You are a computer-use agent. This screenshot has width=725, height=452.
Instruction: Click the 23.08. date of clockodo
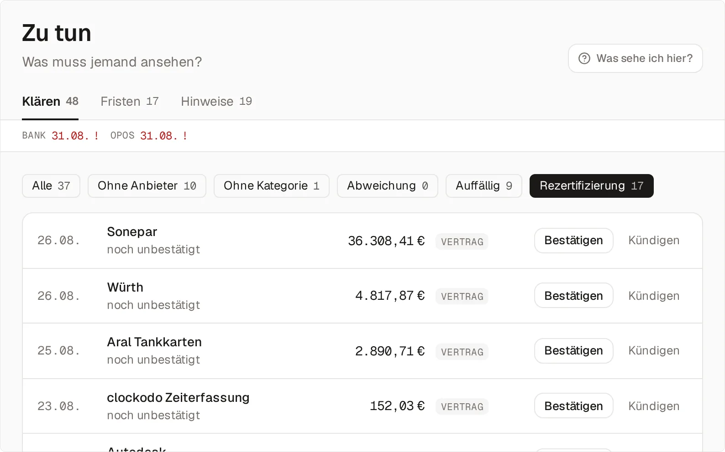pos(59,406)
